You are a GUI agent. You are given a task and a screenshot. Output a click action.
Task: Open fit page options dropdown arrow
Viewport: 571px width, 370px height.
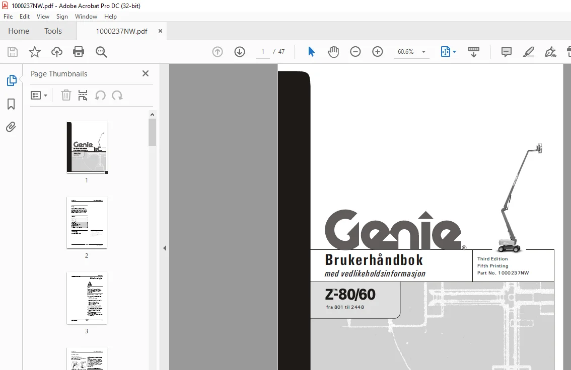point(455,52)
